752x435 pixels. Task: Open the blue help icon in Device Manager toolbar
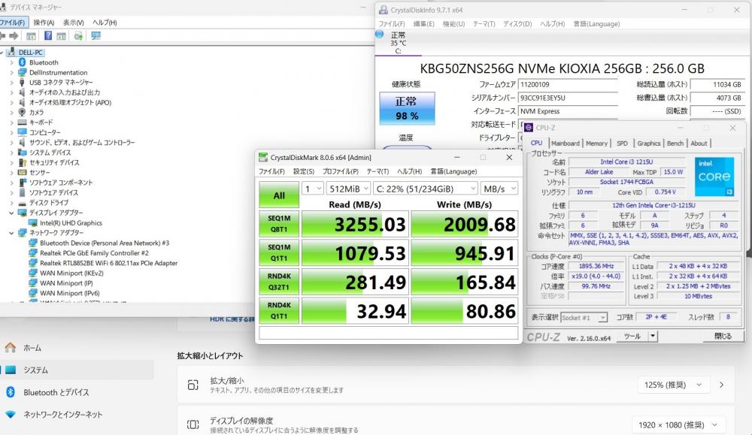[48, 36]
